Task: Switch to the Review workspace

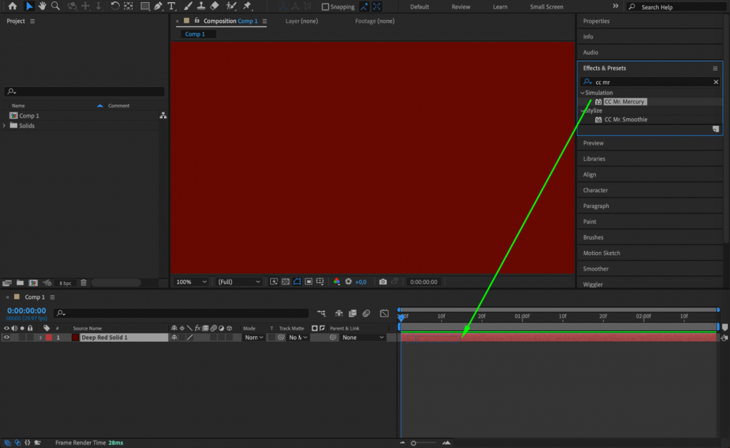Action: 461,6
